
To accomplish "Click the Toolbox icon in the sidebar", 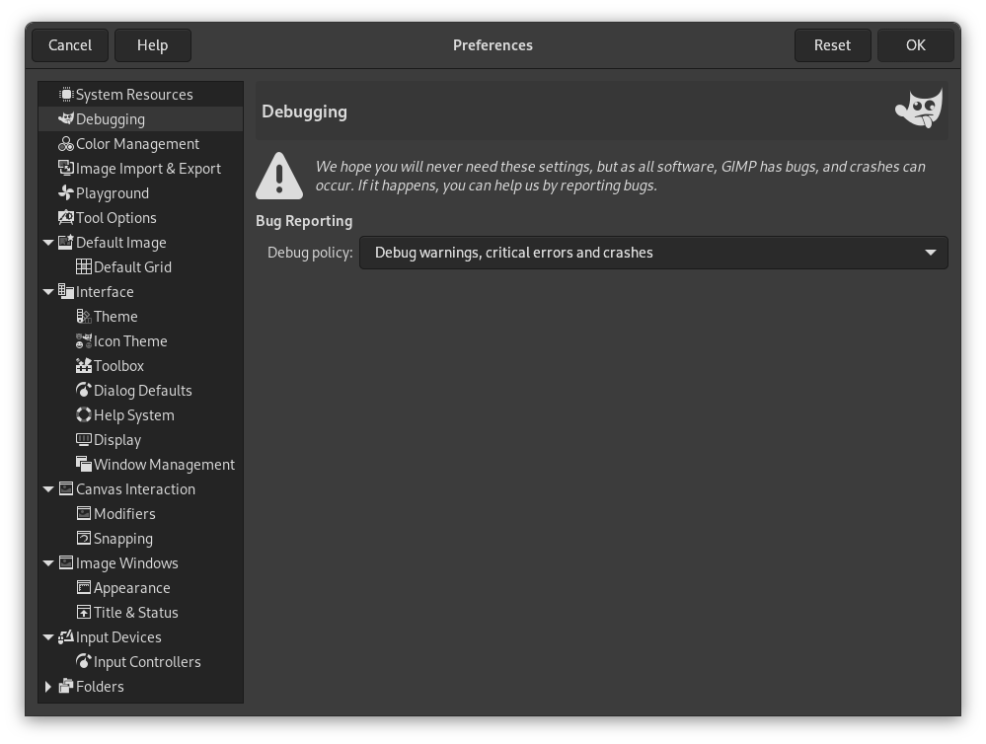I will tap(84, 365).
